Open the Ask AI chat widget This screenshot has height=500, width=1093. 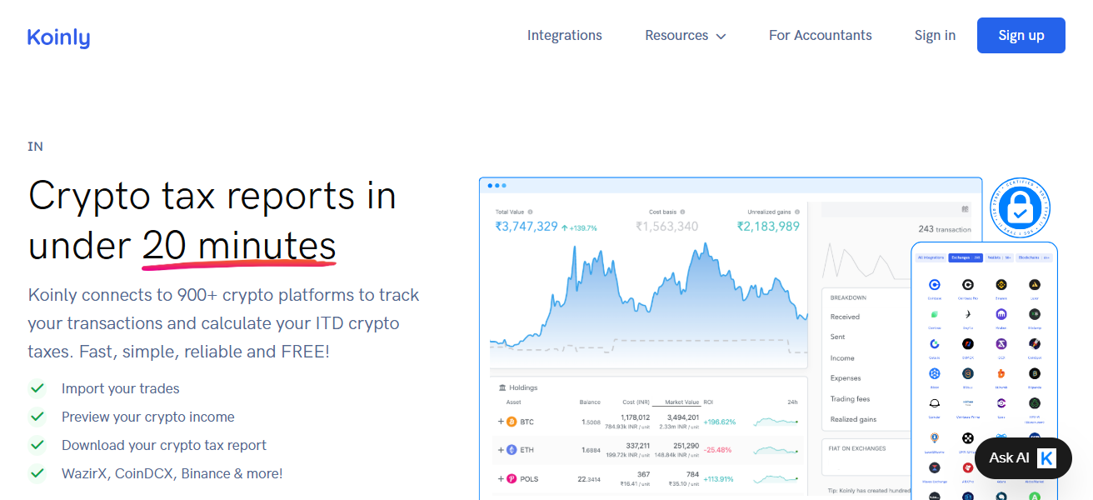[x=1022, y=457]
